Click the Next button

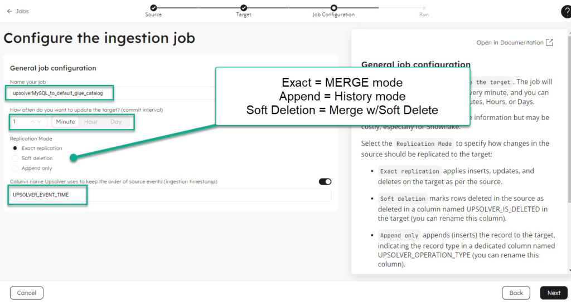pyautogui.click(x=554, y=293)
